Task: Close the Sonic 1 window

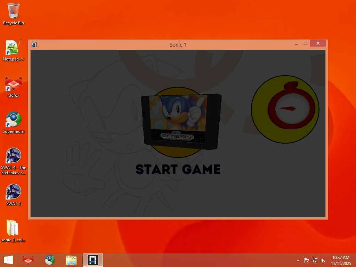Action: click(318, 43)
